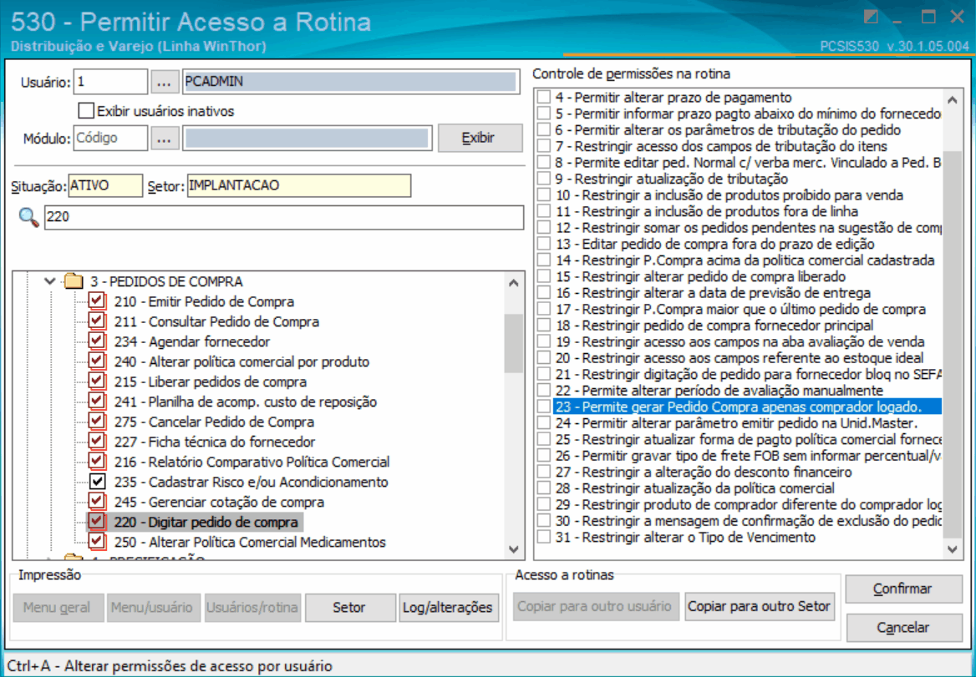This screenshot has width=976, height=677.
Task: Select permission 7 - Restringir acesso dos campos de tributação
Action: click(721, 147)
